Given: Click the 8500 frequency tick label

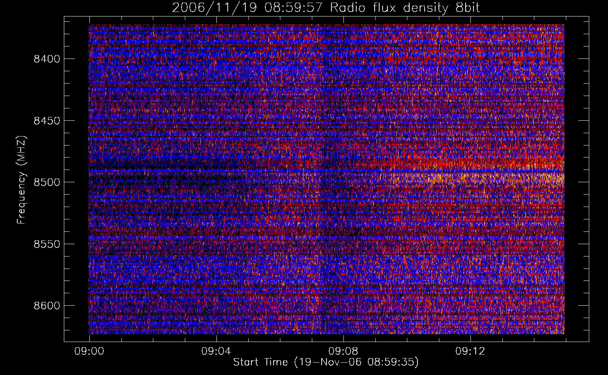Looking at the screenshot, I should click(47, 182).
